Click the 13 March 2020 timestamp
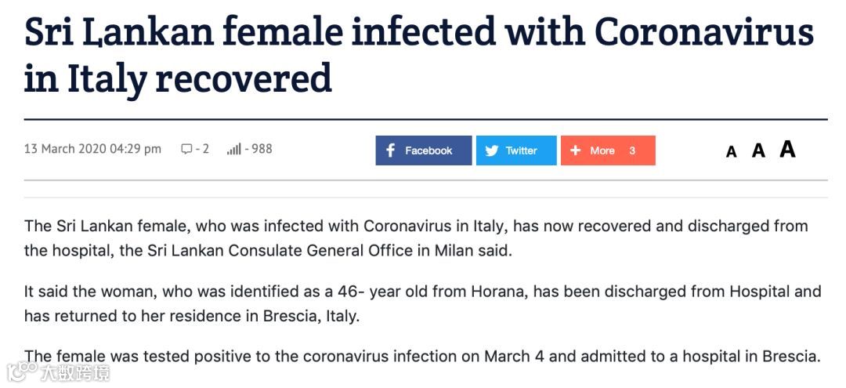This screenshot has width=846, height=388. coord(92,149)
